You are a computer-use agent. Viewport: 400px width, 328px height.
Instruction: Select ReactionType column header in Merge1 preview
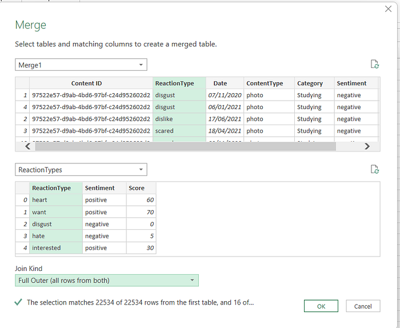pyautogui.click(x=175, y=83)
